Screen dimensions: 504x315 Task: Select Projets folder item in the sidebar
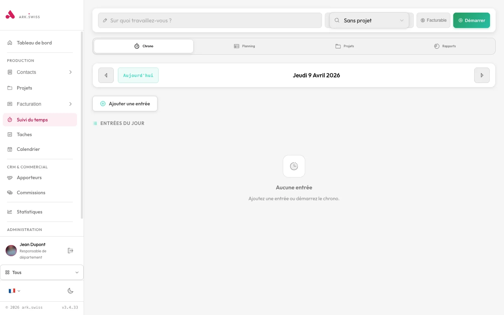[24, 88]
